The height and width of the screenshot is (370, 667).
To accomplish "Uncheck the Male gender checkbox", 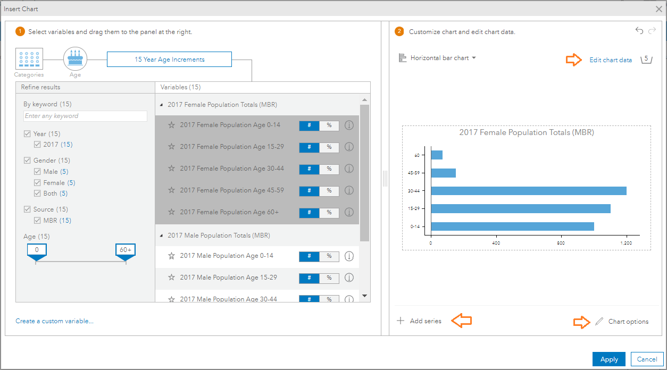I will click(x=37, y=172).
